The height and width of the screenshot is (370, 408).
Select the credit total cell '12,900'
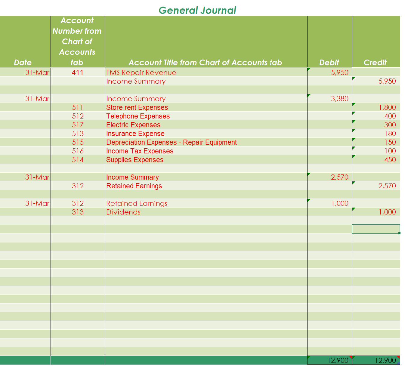376,360
